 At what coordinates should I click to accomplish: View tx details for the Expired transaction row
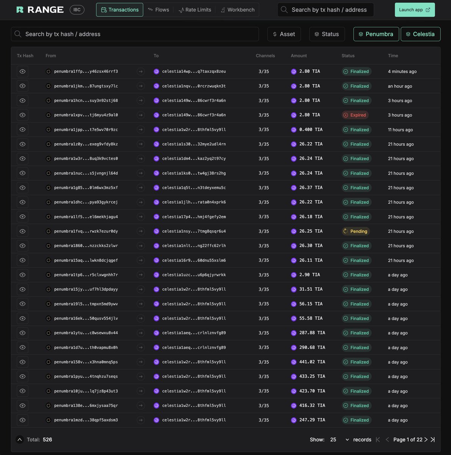pyautogui.click(x=22, y=115)
